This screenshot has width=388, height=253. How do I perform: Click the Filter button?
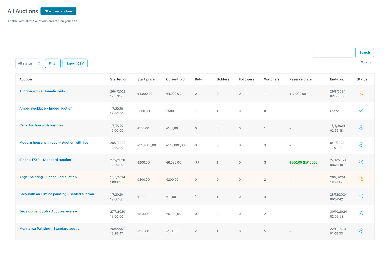(x=53, y=63)
